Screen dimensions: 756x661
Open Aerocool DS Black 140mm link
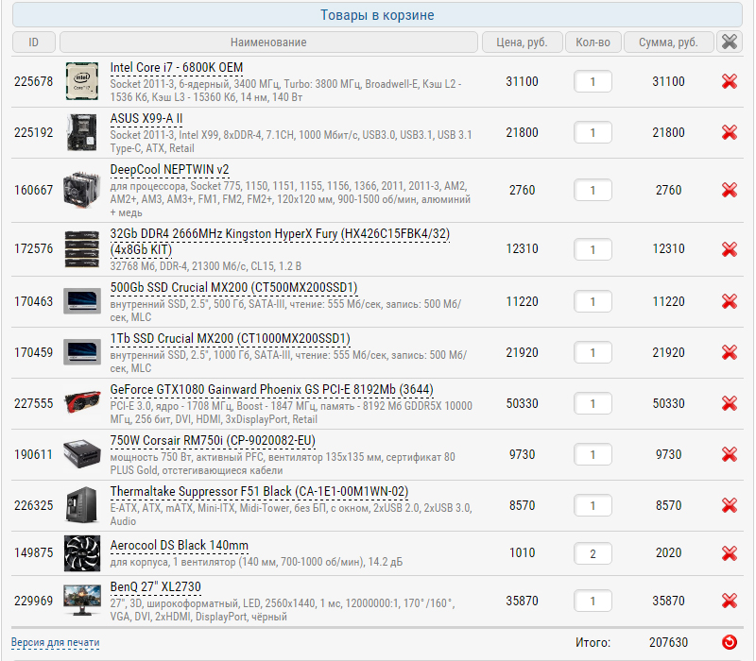(179, 546)
